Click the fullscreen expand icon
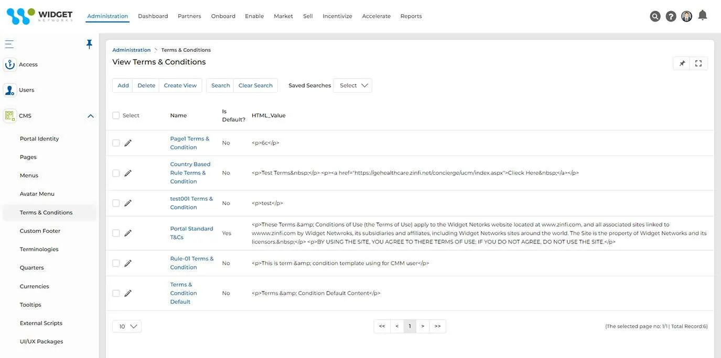The image size is (721, 358). tap(698, 63)
